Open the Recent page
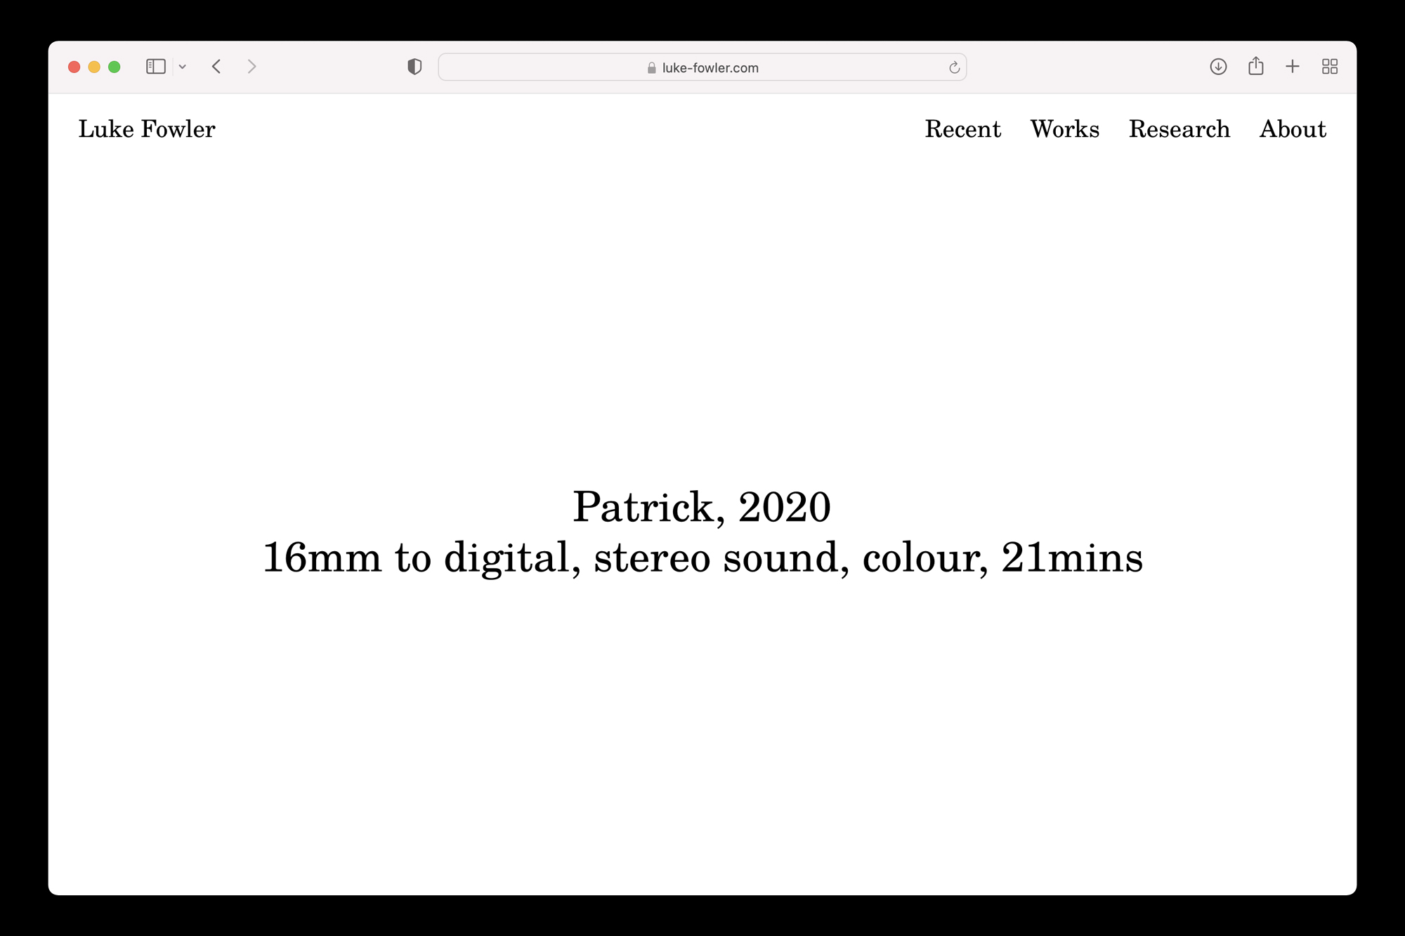Image resolution: width=1405 pixels, height=936 pixels. pyautogui.click(x=962, y=129)
